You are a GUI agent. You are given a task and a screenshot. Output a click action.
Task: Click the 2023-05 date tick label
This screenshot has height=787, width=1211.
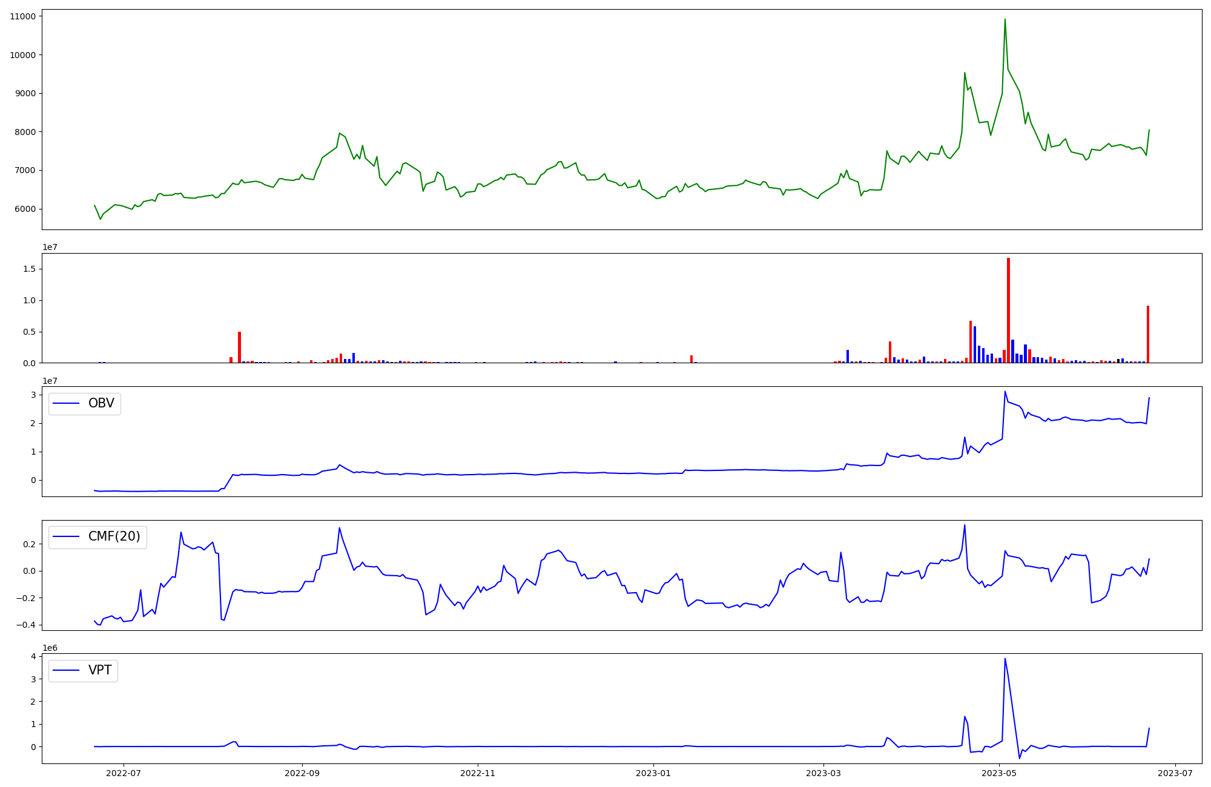click(x=999, y=773)
